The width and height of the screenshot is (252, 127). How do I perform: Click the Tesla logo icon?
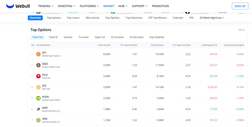click(x=38, y=76)
